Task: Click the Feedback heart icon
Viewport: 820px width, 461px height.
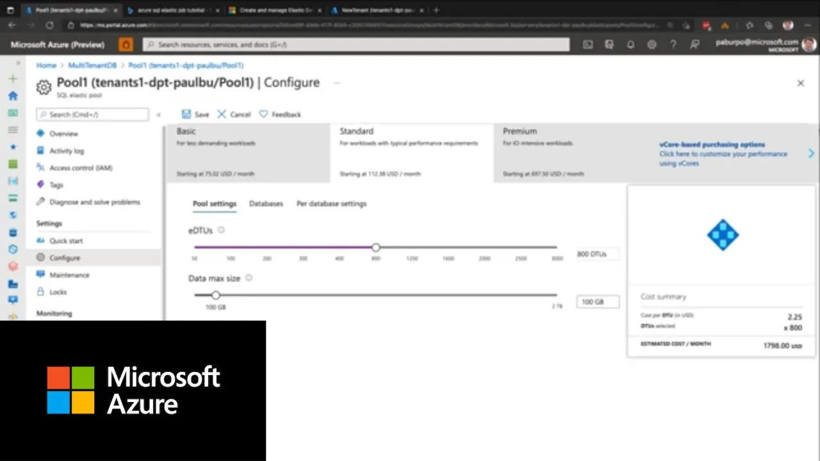Action: click(x=263, y=114)
